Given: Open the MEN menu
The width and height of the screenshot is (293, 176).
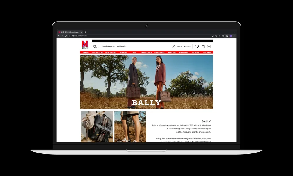Looking at the screenshot, I should pos(134,52).
